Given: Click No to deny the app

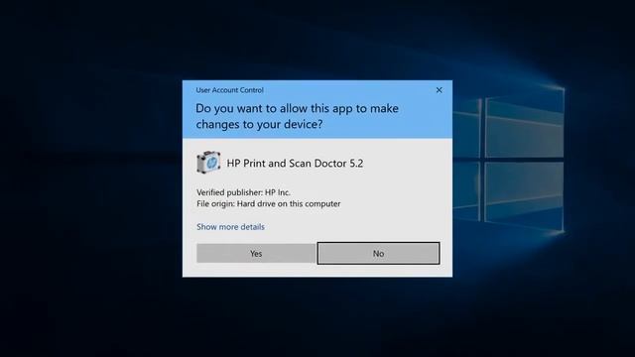Looking at the screenshot, I should 378,254.
